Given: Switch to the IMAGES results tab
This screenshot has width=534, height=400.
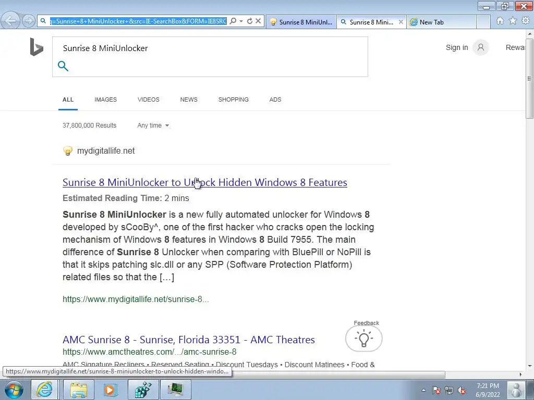Looking at the screenshot, I should coord(105,99).
